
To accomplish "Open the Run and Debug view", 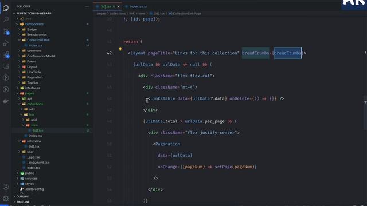I will [x=6, y=43].
